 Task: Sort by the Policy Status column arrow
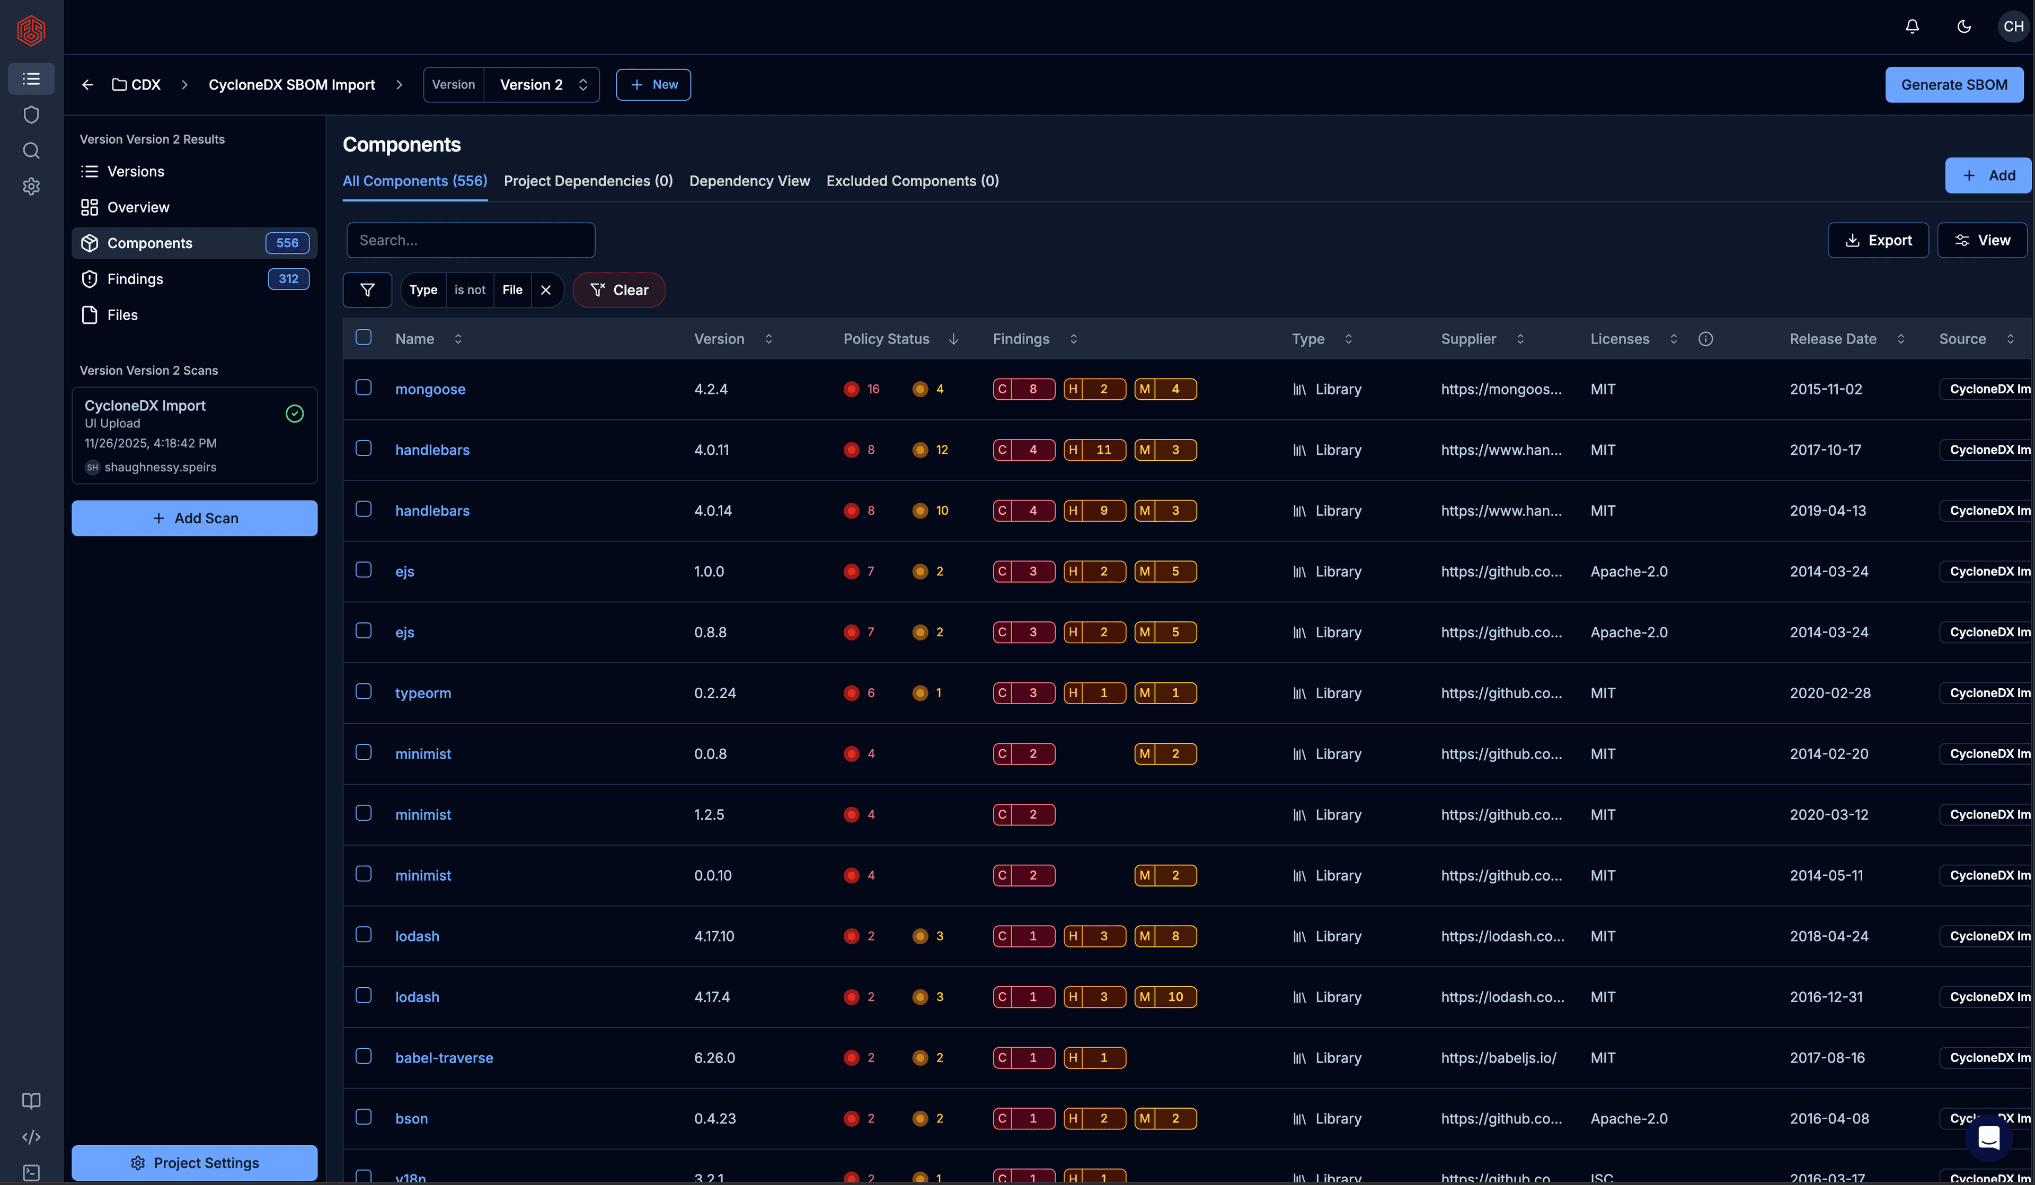tap(954, 339)
